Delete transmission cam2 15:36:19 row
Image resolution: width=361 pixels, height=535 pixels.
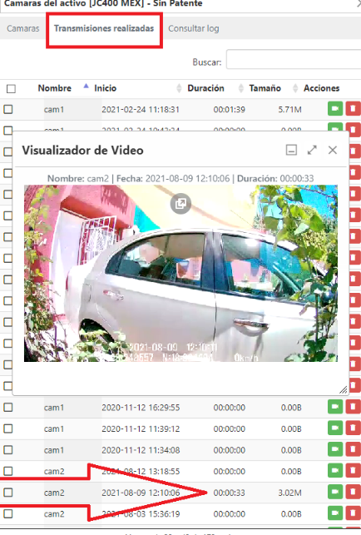[354, 513]
